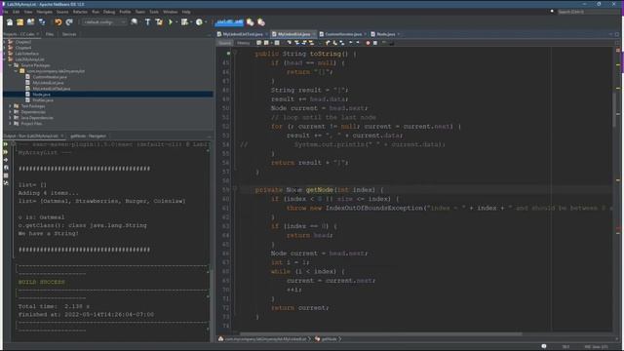Select CustomIterator.java in project tree

point(50,77)
